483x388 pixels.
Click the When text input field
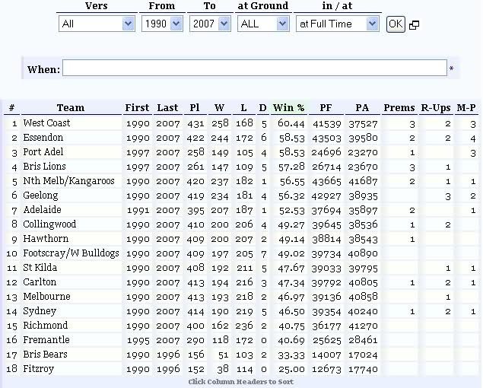point(254,68)
